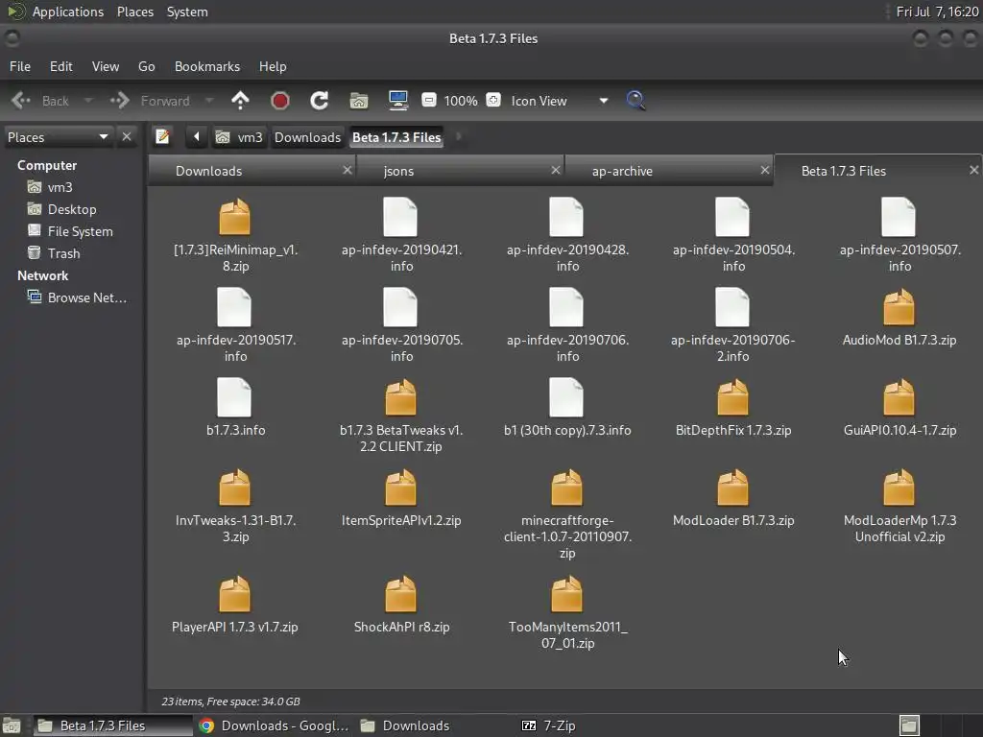983x737 pixels.
Task: Select the Beta 1.7.3 Files path segment
Action: [396, 137]
